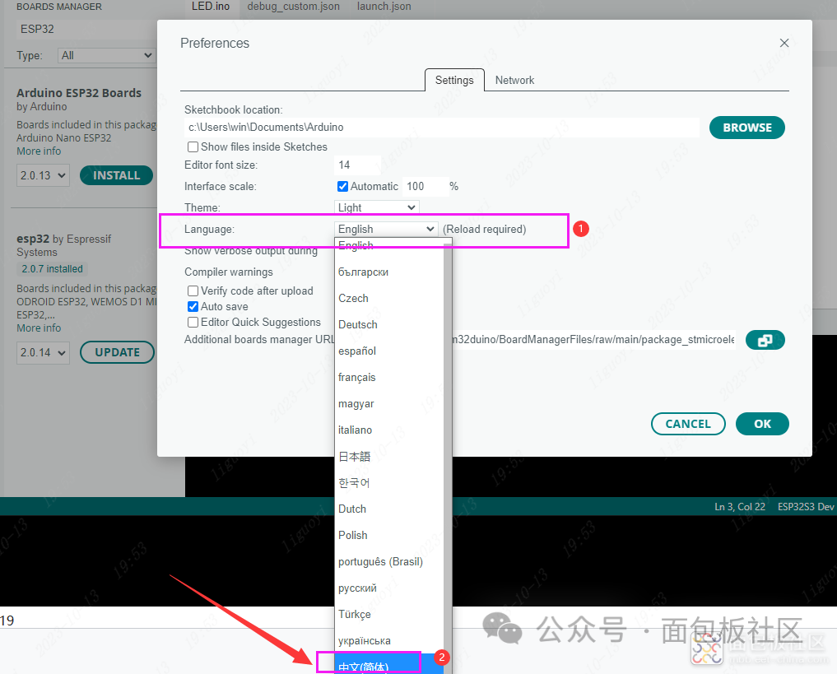837x674 pixels.
Task: Choose Czech from the language list
Action: click(389, 298)
